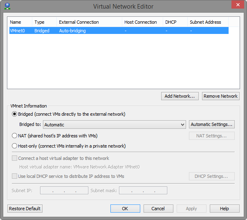Sort by the Type column header

click(45, 22)
